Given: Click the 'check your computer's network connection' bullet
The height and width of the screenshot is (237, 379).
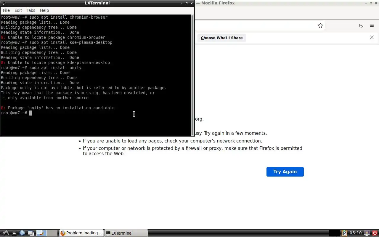Looking at the screenshot, I should tap(172, 141).
